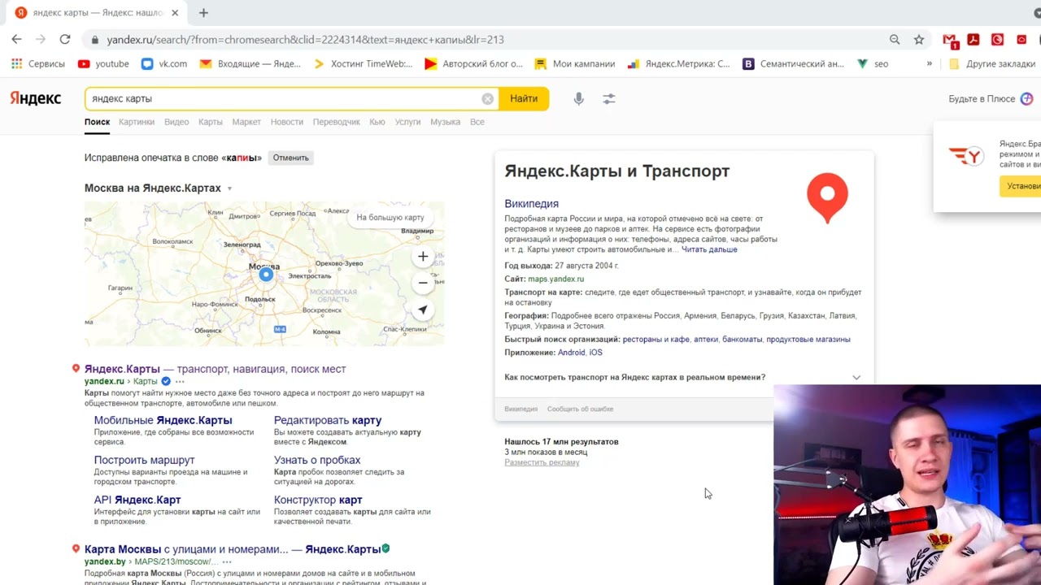
Task: Open youtube bookmark
Action: pos(103,63)
